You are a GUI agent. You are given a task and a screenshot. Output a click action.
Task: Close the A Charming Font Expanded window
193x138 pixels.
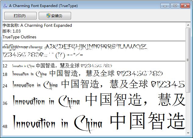pyautogui.click(x=185, y=6)
